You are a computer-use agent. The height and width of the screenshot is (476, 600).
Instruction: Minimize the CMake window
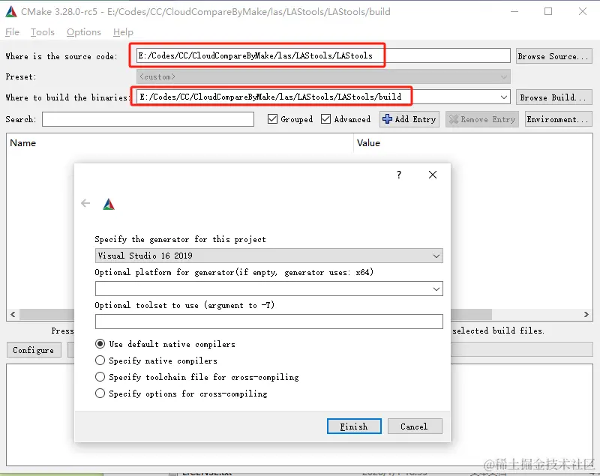[x=514, y=11]
